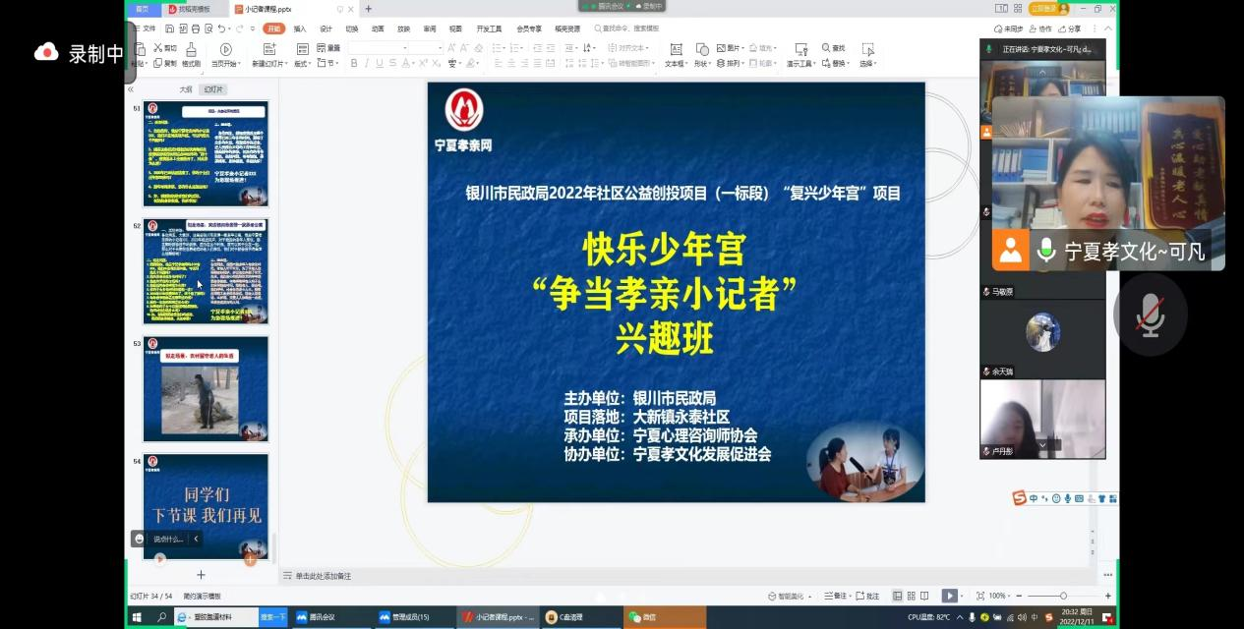Click the Share (分享) button
1244x629 pixels.
(x=1069, y=29)
